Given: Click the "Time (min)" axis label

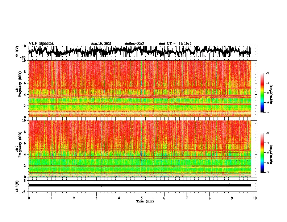Looking at the screenshot, I should coord(145,201).
